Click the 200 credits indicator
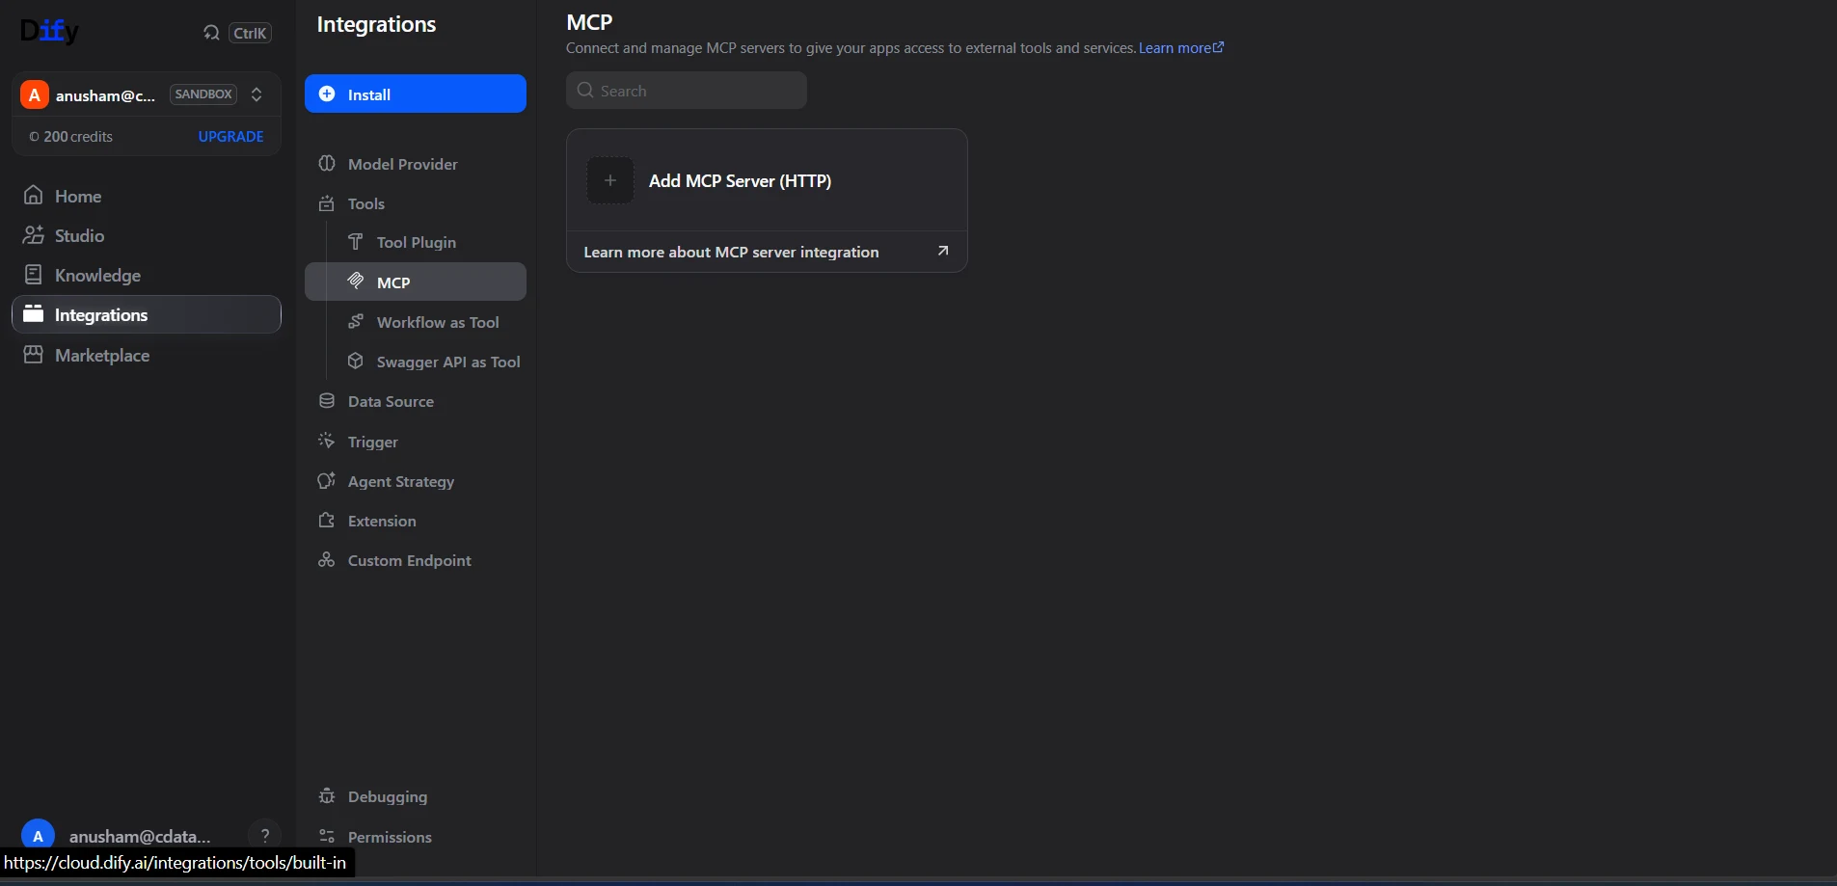Viewport: 1837px width, 886px height. click(71, 137)
